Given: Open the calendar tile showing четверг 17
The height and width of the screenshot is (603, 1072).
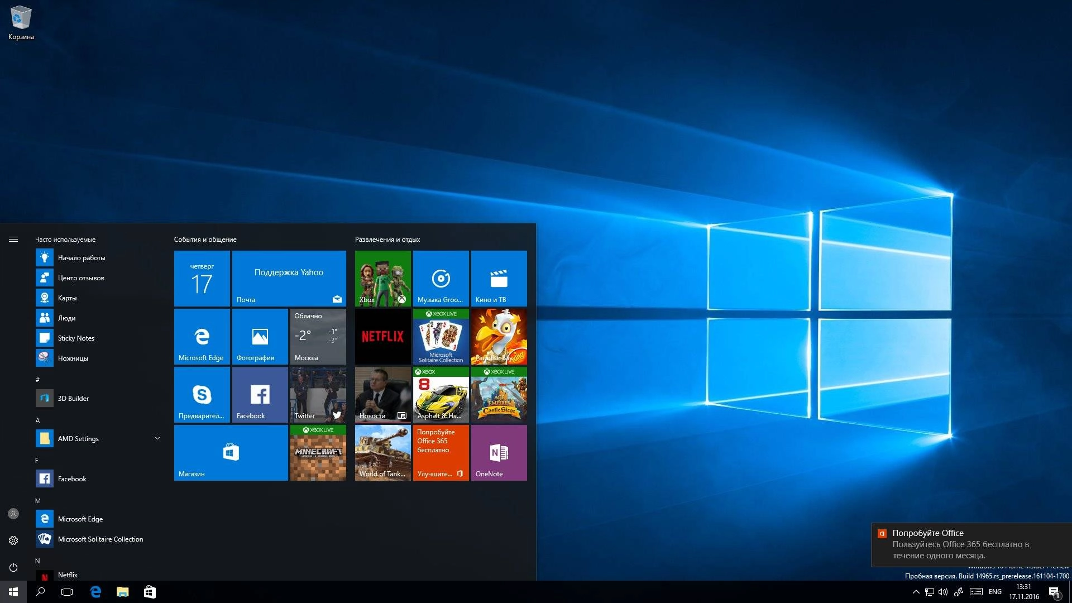Looking at the screenshot, I should 202,279.
